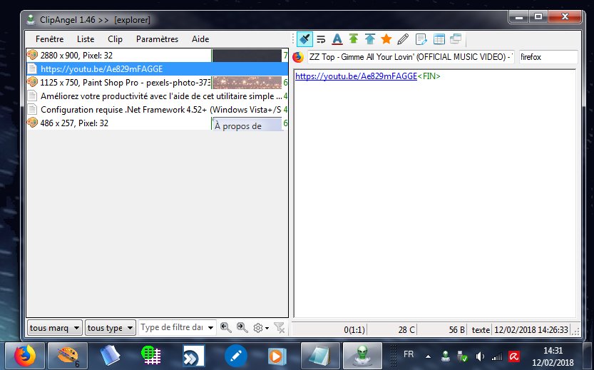Click the image icon of 486 x 257 row
Viewport: 594px width, 370px height.
pos(33,123)
